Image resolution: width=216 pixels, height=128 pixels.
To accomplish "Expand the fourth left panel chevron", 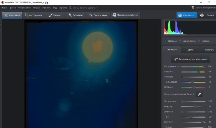I will (x=1, y=29).
